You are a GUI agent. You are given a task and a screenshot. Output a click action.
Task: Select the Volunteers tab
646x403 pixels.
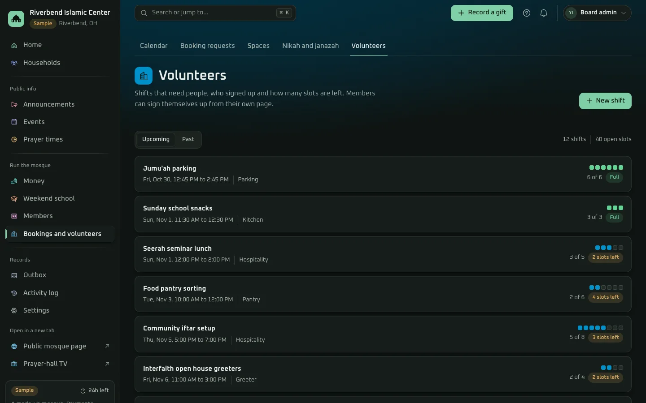pos(369,46)
